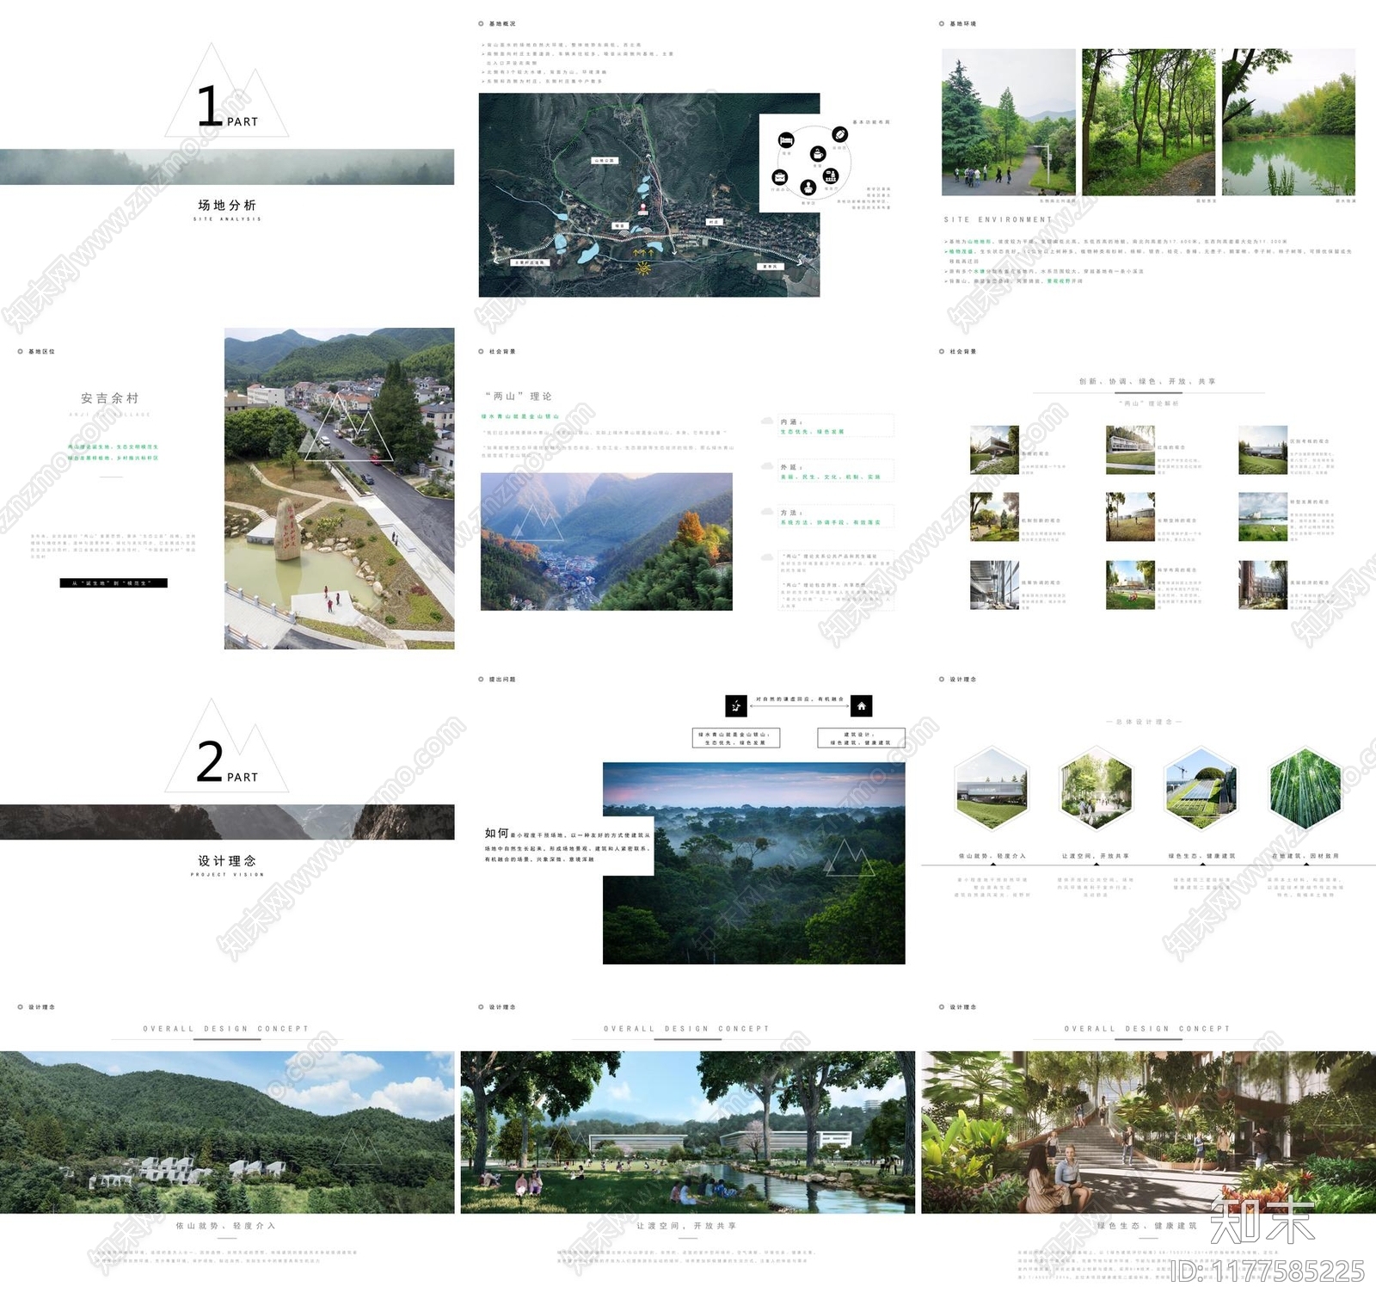This screenshot has width=1376, height=1305.
Task: Click the cloud bullet beside 方法
Action: [767, 512]
